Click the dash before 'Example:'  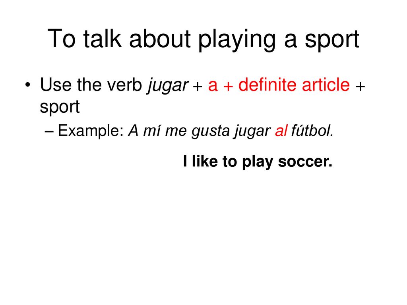tap(49, 132)
